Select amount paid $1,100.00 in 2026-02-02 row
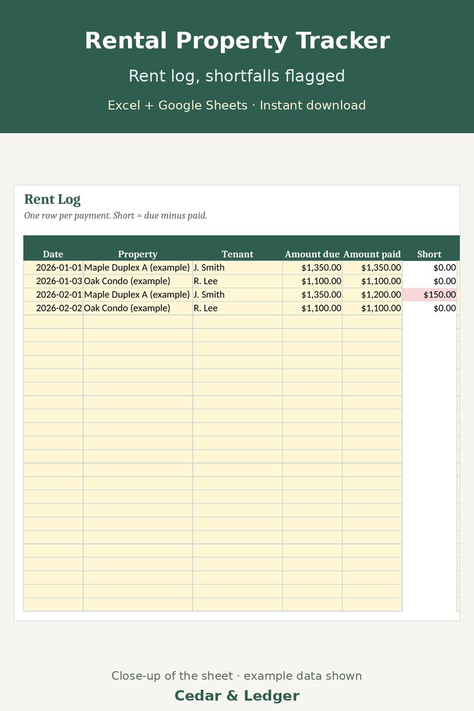The width and height of the screenshot is (474, 711). [x=373, y=308]
